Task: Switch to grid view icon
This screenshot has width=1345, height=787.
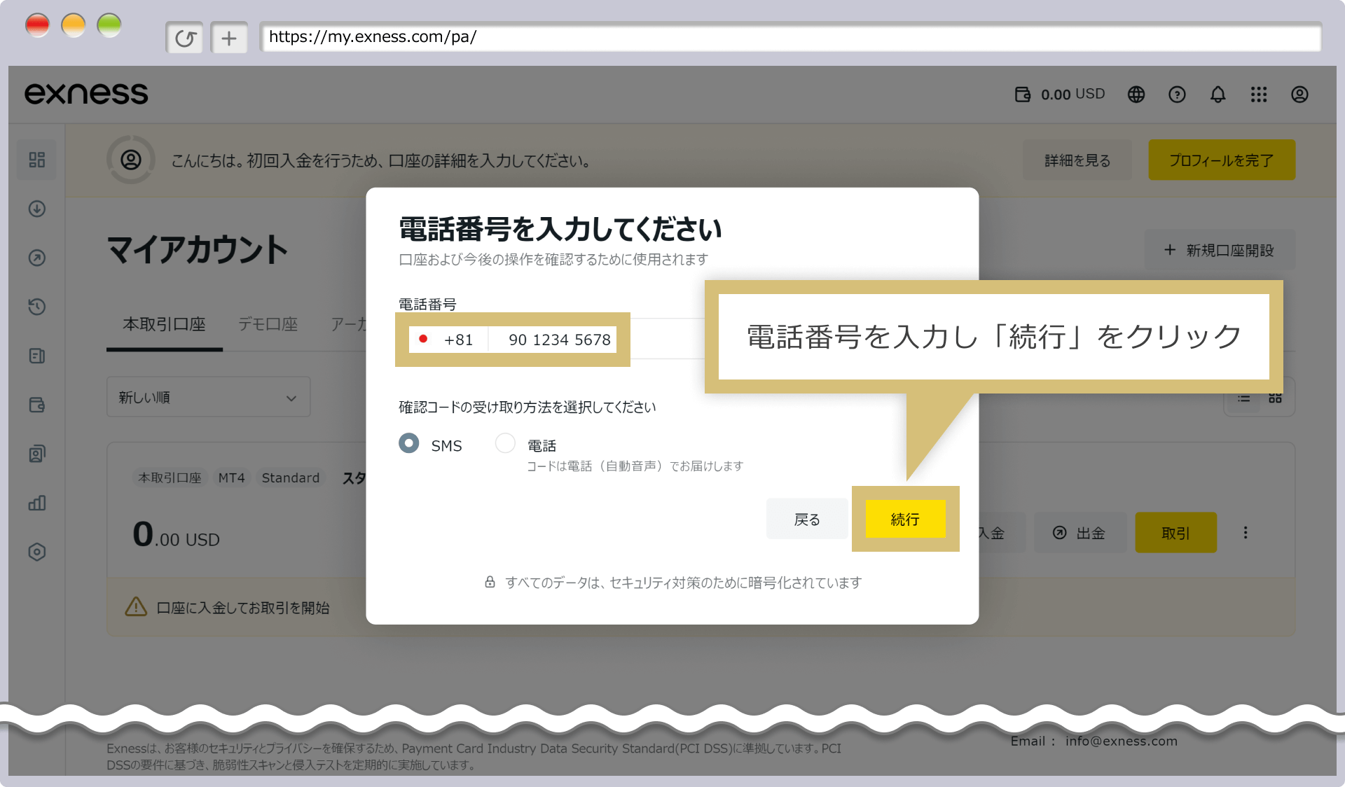Action: point(1275,398)
